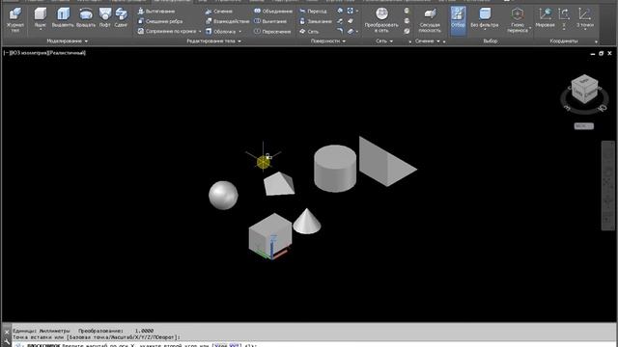Restore the drawing viewport window
Viewport: 618px width, 347px height.
point(601,54)
